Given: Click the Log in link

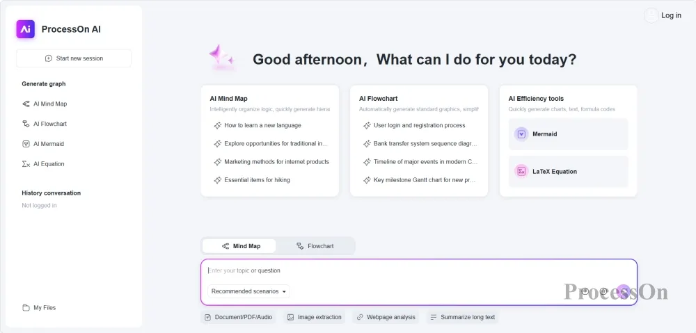Looking at the screenshot, I should tap(671, 15).
